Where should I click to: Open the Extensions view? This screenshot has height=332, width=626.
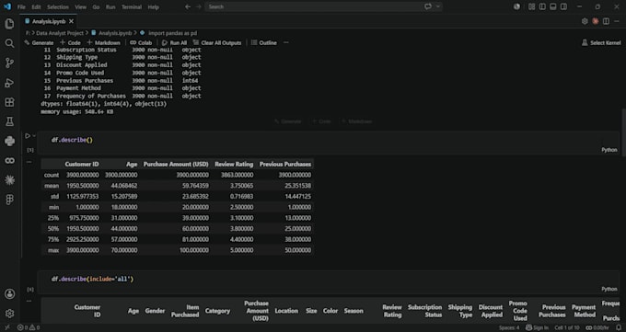9,102
